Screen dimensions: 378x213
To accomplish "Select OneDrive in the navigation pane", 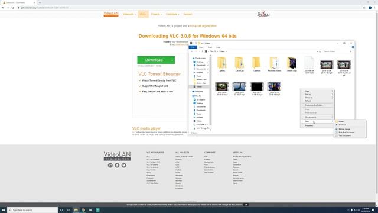I will click(198, 92).
